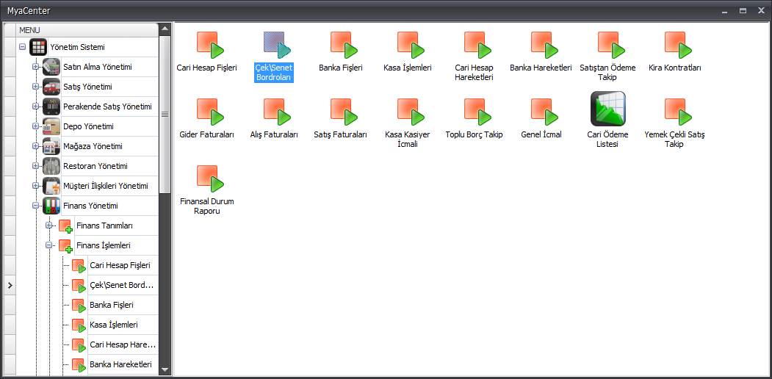Select Banka Hareketleri in the tree
772x379 pixels.
(x=120, y=364)
